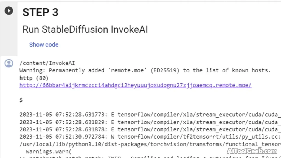Click the play button on the code cell
Screen dimensions: 281x158
coord(9,11)
